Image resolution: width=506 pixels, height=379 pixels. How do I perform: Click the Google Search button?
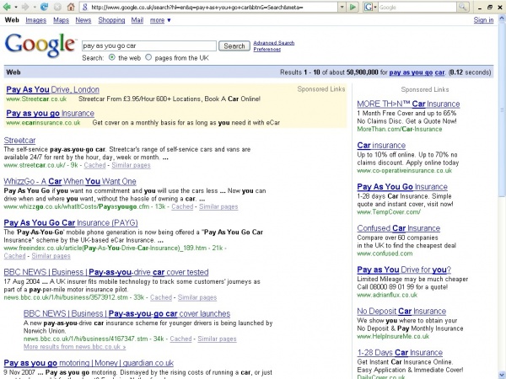pos(234,45)
